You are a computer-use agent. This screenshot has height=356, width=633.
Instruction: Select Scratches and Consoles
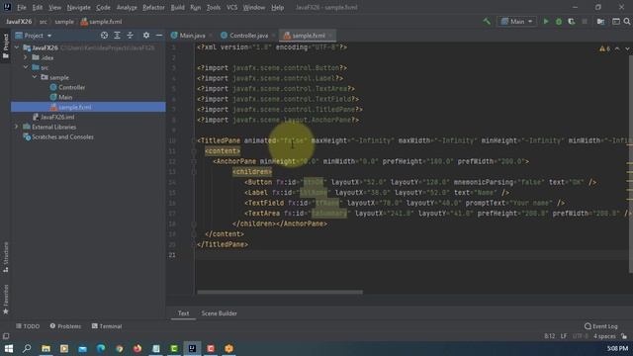[62, 136]
